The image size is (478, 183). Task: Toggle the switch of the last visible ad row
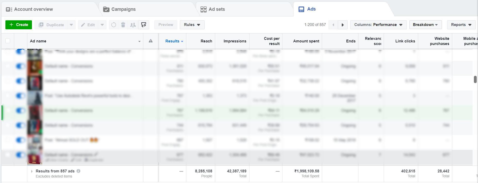20,155
